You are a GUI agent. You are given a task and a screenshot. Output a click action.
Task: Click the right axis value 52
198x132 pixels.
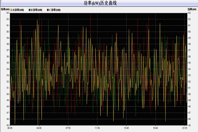click(189, 82)
